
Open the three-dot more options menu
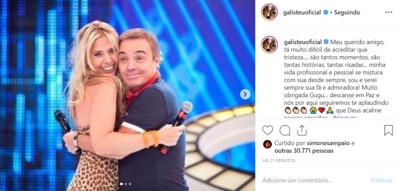(x=388, y=12)
